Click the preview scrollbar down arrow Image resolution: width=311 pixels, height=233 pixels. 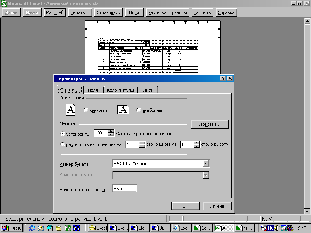[307, 211]
